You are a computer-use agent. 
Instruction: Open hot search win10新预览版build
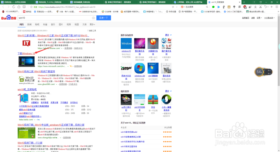click(129, 132)
